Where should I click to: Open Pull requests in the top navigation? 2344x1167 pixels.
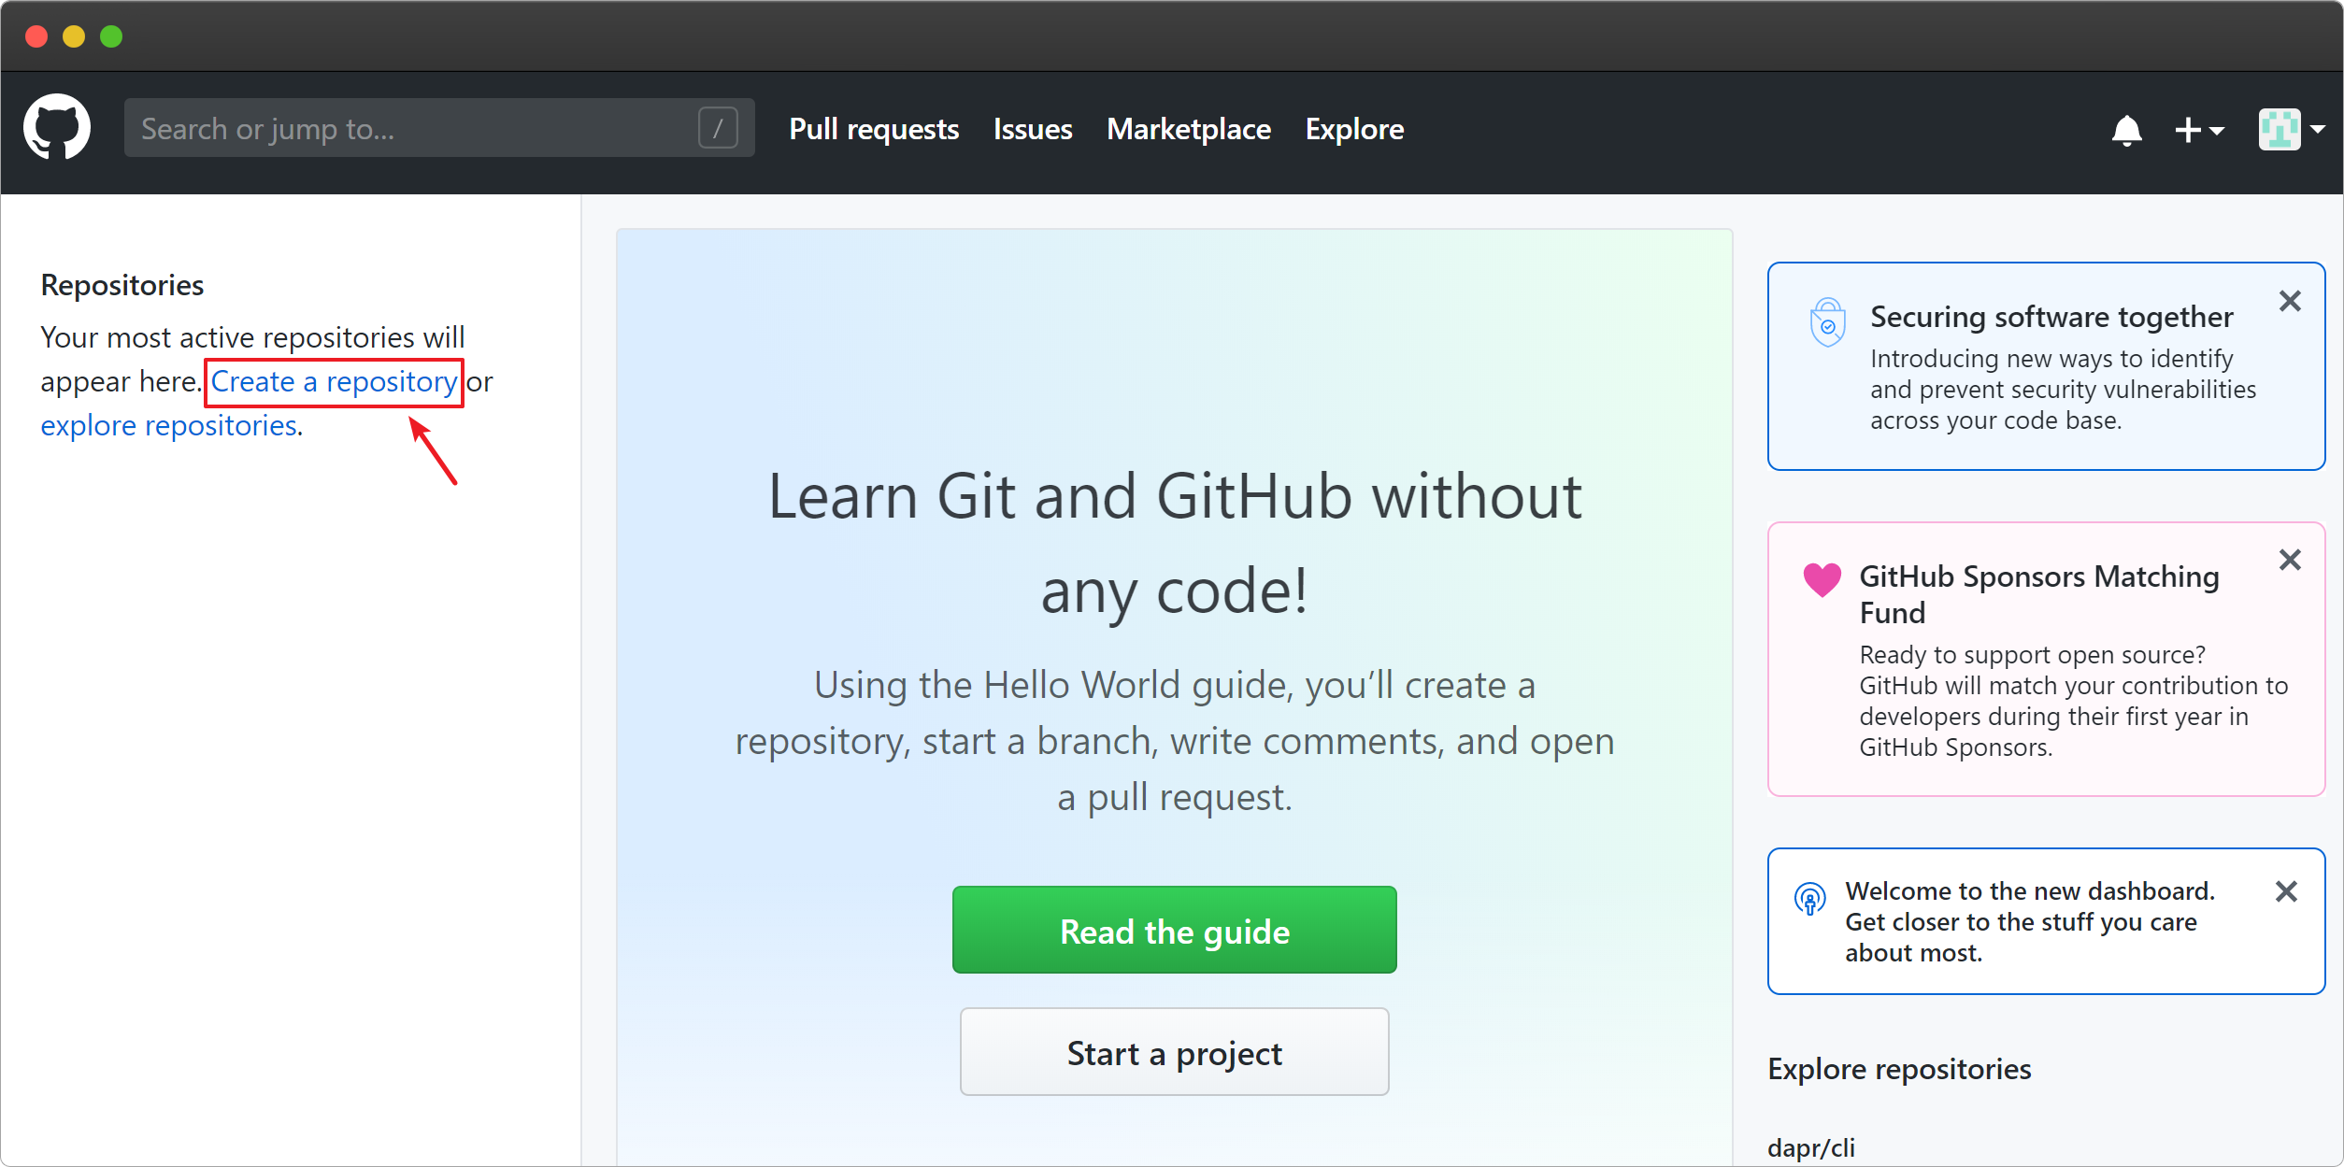coord(873,129)
